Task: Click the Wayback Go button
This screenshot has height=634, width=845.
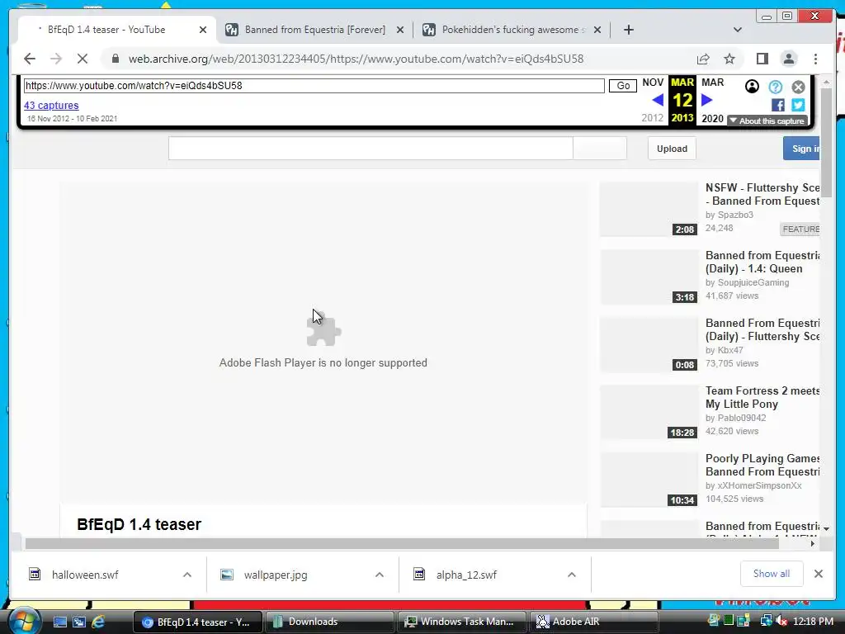Action: (x=623, y=86)
